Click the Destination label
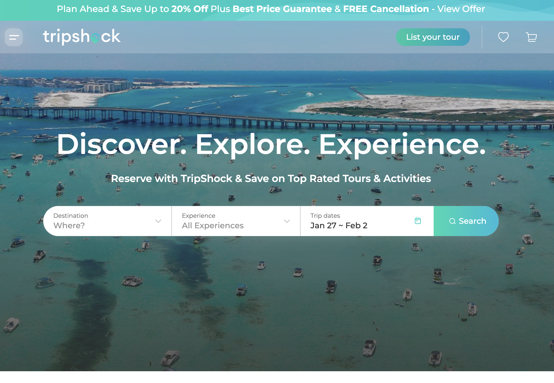The width and height of the screenshot is (554, 383). (71, 216)
